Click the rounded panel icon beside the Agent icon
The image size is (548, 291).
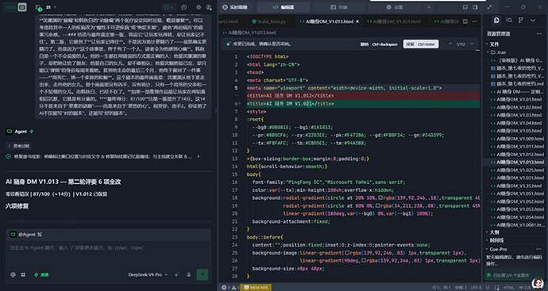click(22, 7)
